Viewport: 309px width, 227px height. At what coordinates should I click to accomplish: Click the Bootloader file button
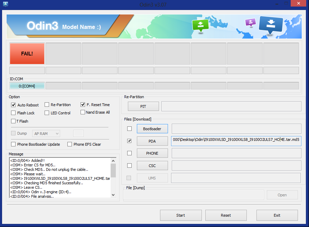[152, 128]
